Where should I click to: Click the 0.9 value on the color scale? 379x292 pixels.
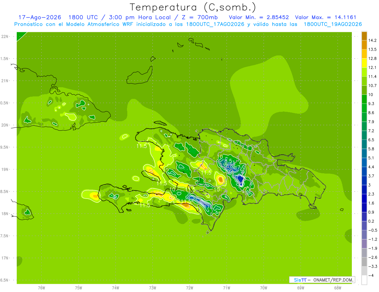[x=371, y=212]
